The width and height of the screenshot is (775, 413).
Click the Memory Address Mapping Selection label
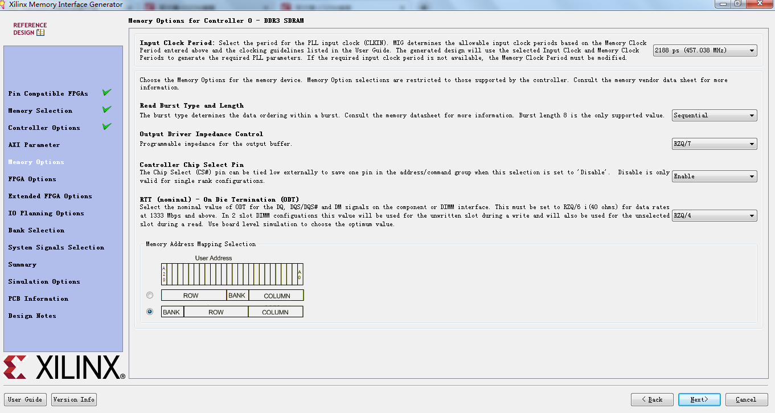coord(201,244)
